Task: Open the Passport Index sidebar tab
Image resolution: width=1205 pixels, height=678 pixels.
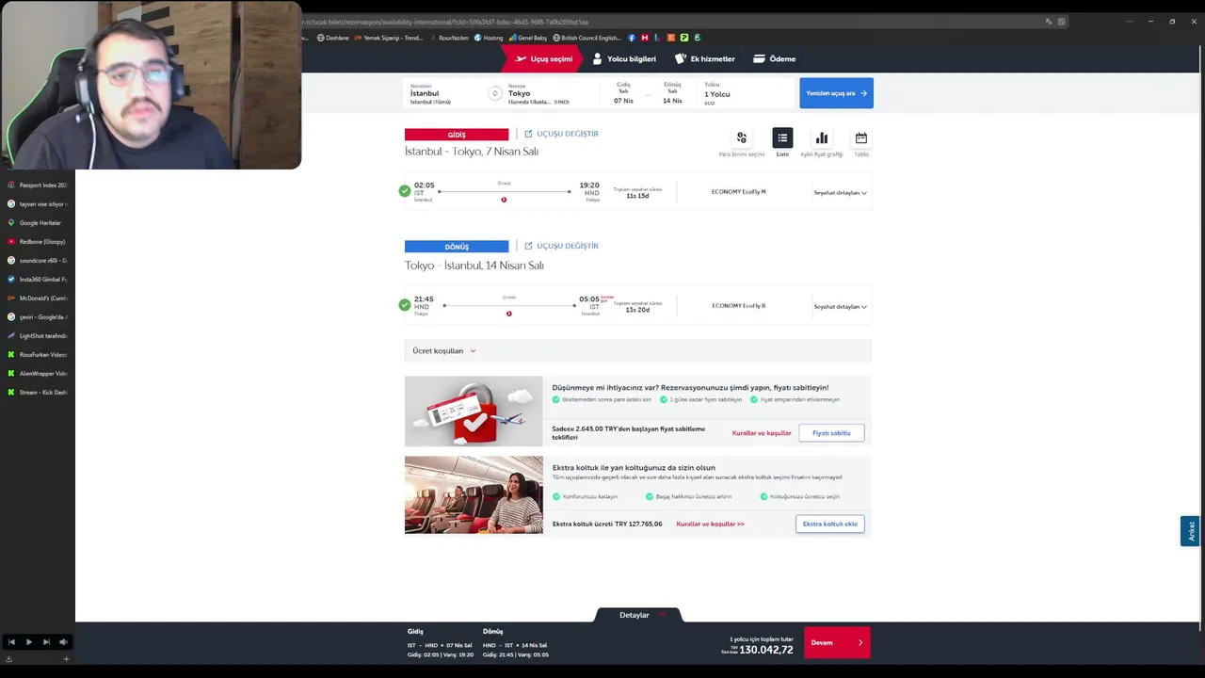Action: [x=38, y=186]
